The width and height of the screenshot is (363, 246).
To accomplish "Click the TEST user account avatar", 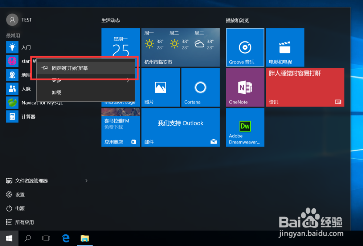I will point(12,20).
